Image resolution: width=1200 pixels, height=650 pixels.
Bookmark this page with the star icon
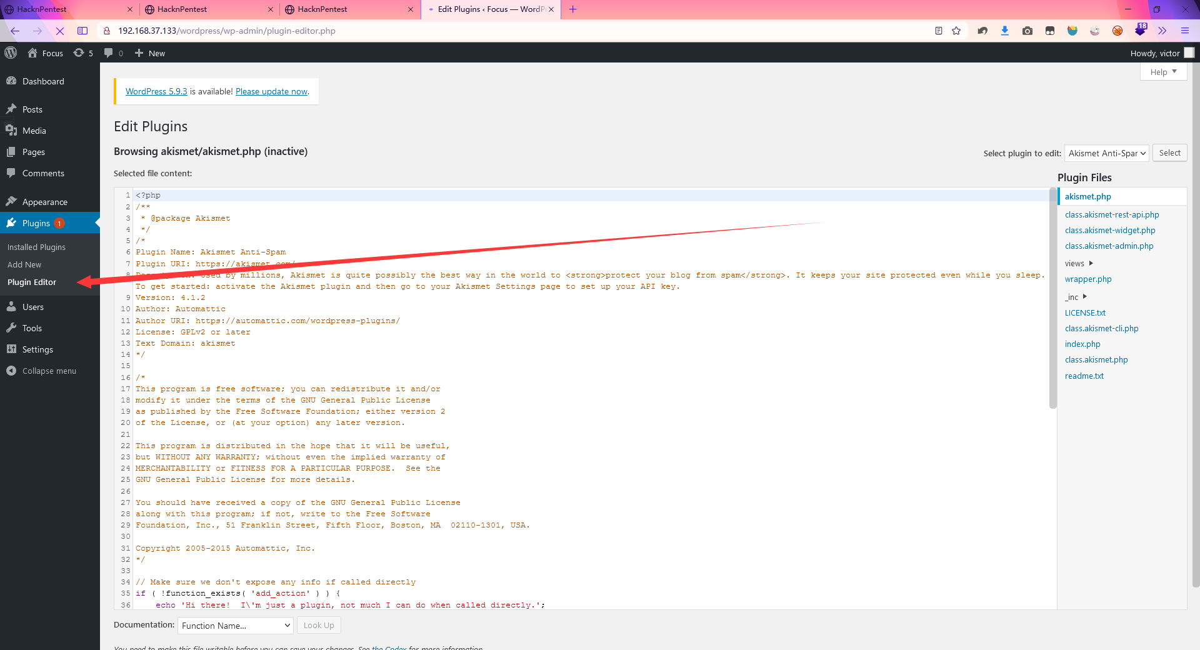pos(956,31)
